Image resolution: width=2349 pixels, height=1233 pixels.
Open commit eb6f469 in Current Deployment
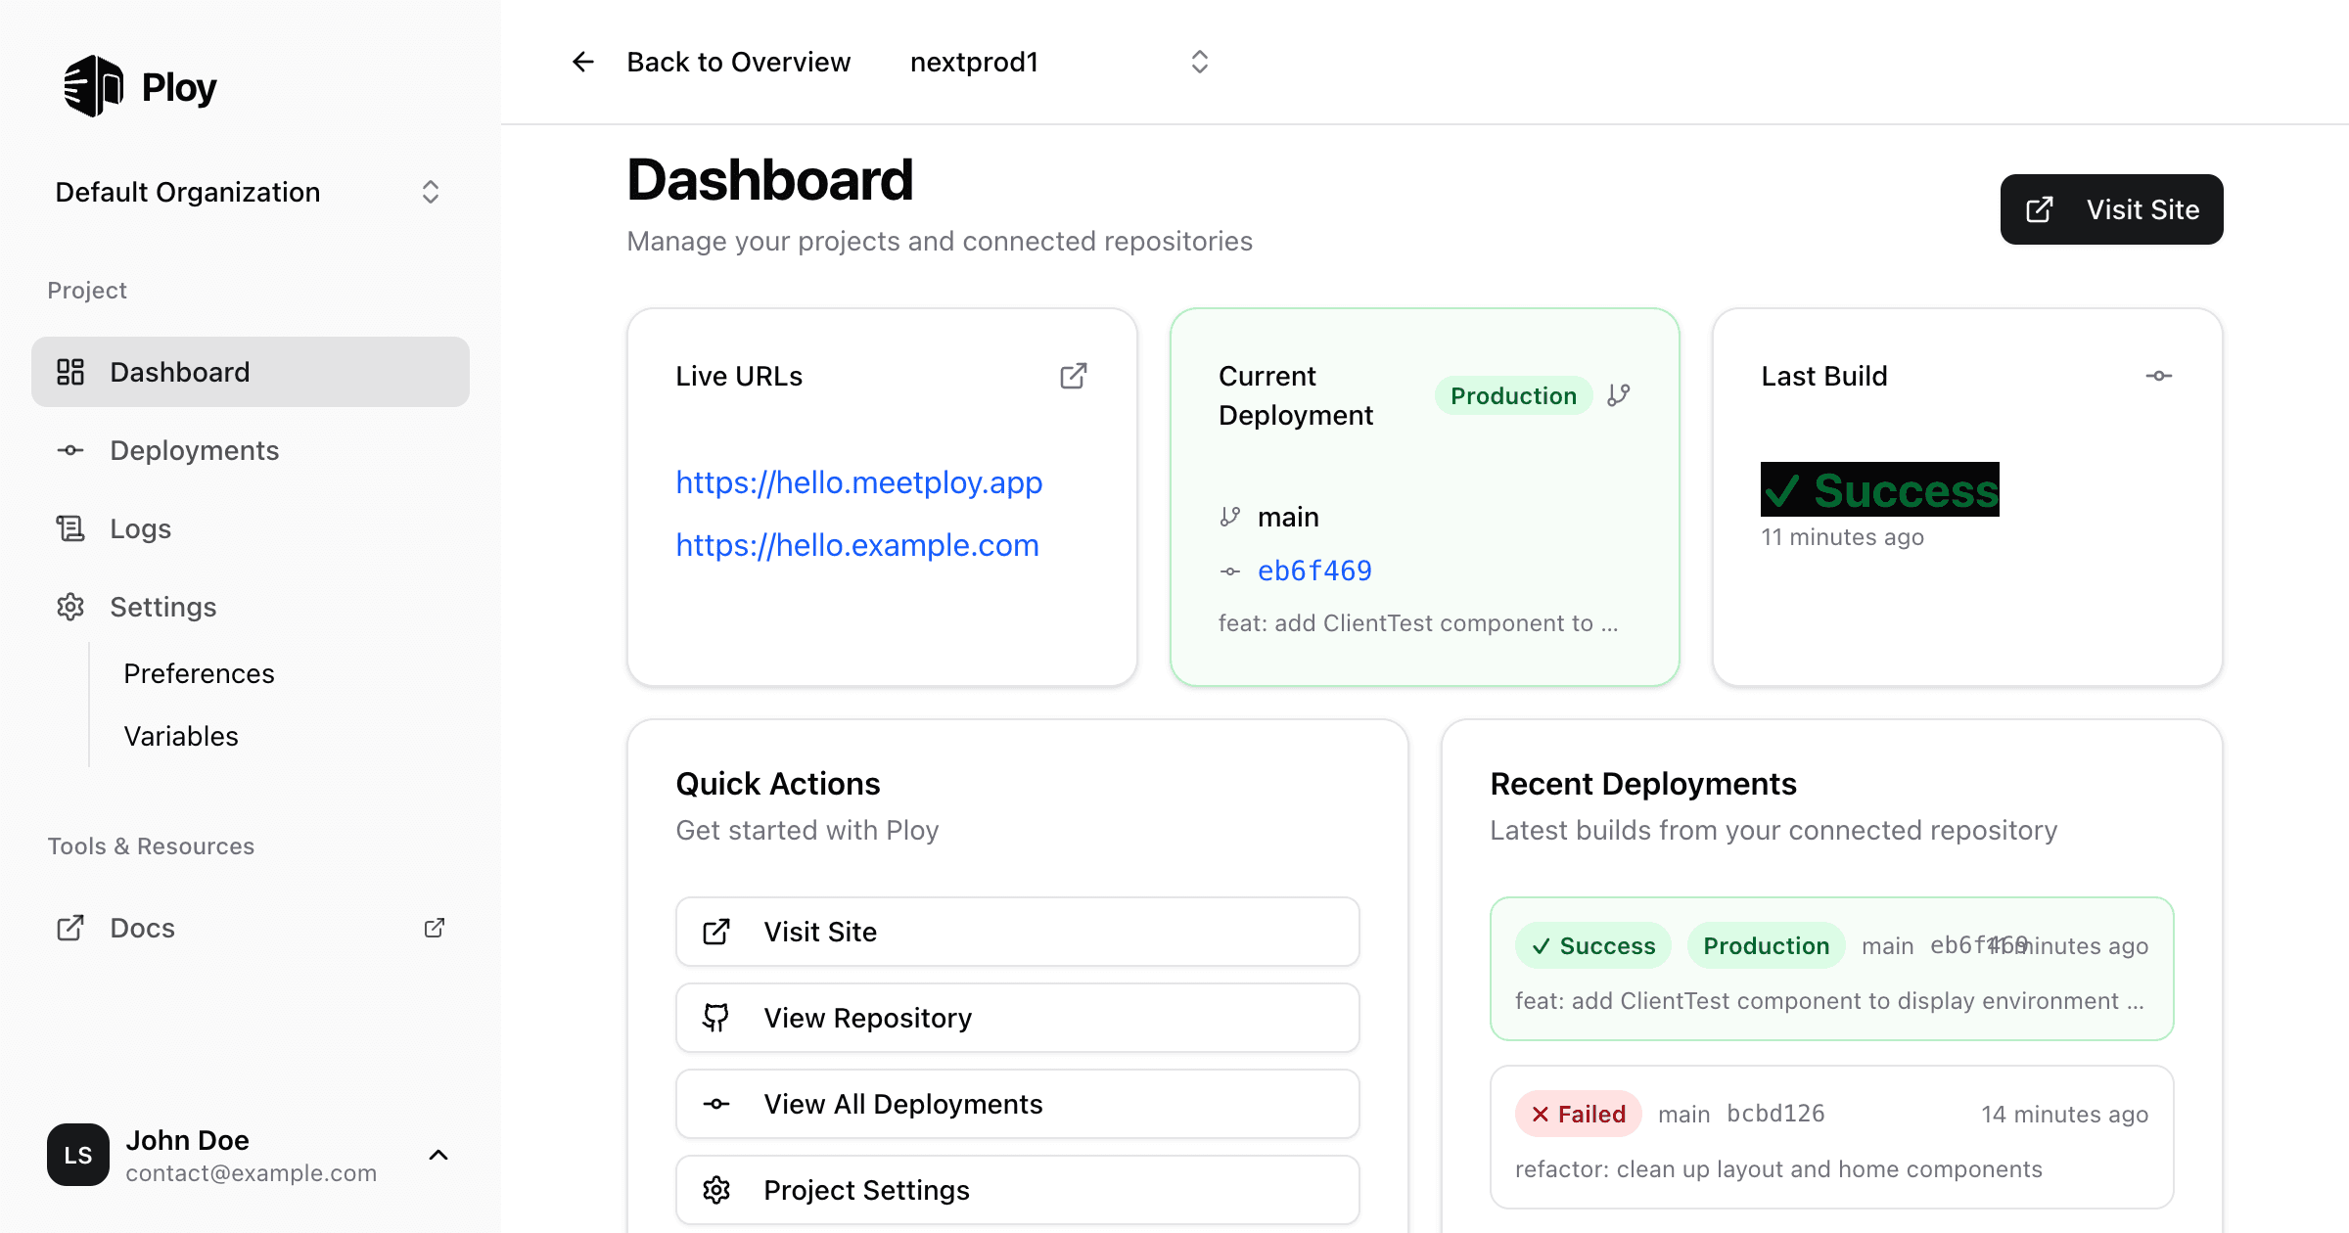pos(1314,570)
